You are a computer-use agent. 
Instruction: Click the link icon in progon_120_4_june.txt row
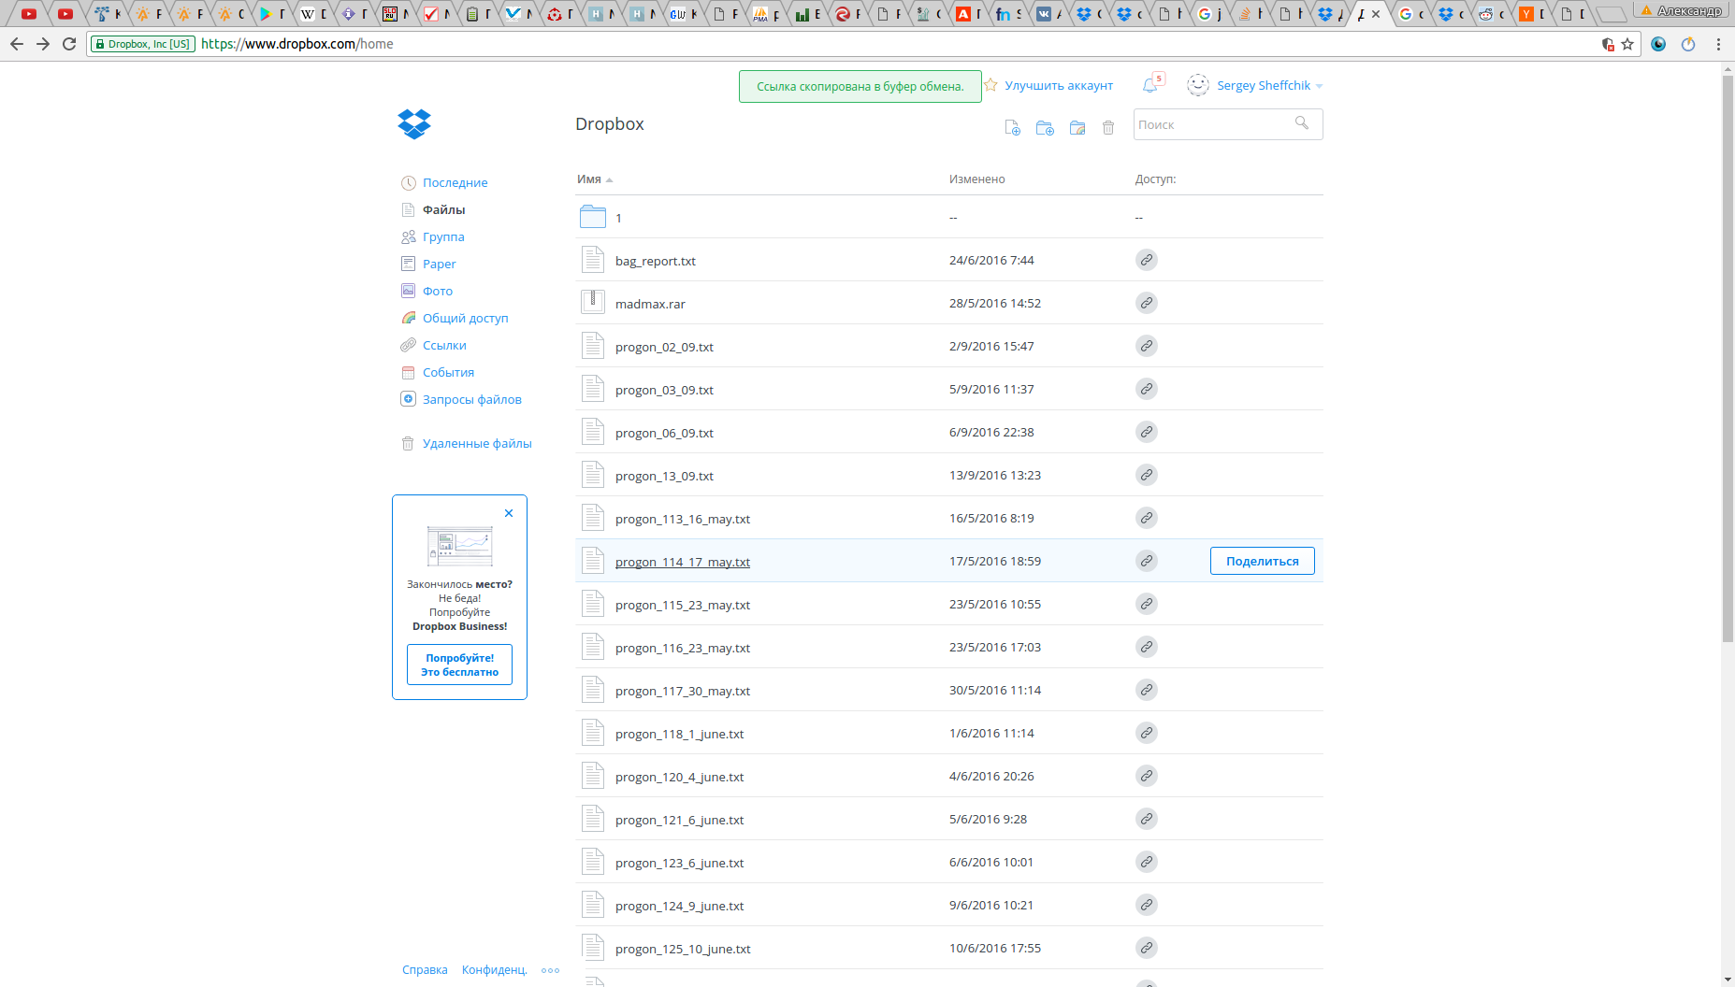click(1147, 776)
